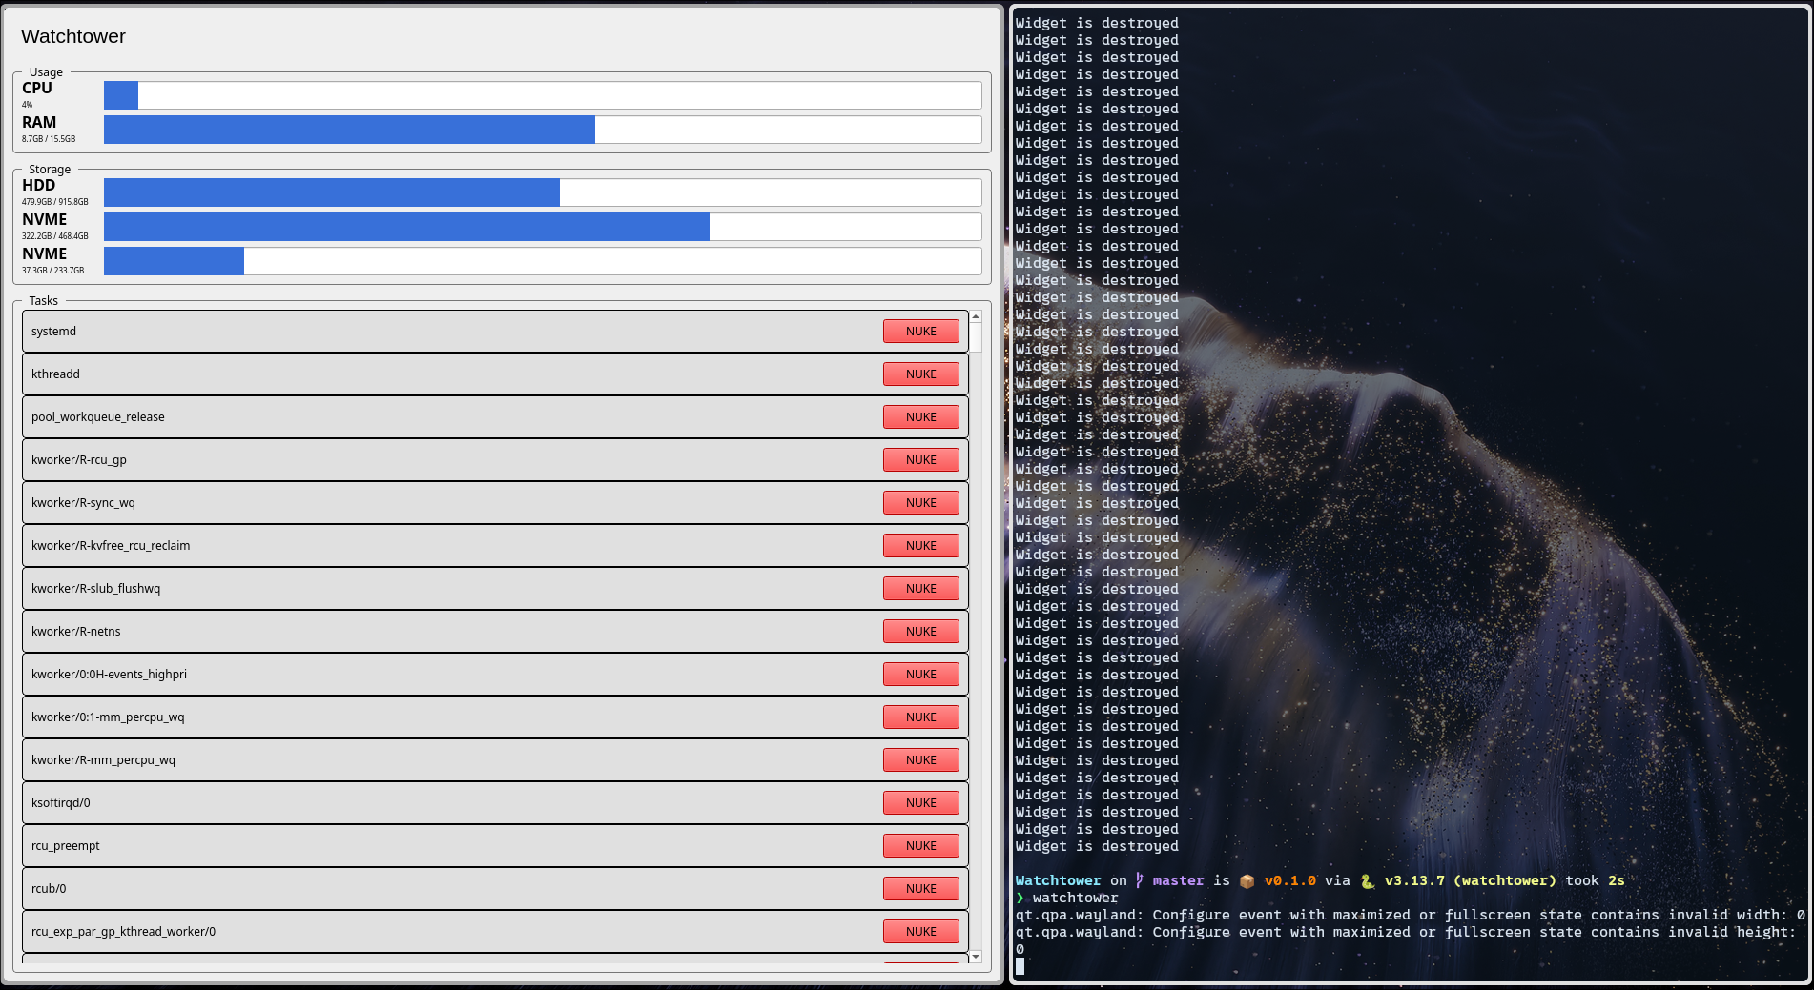
Task: Click NUKE for ksoftirqd/0
Action: [x=920, y=803]
